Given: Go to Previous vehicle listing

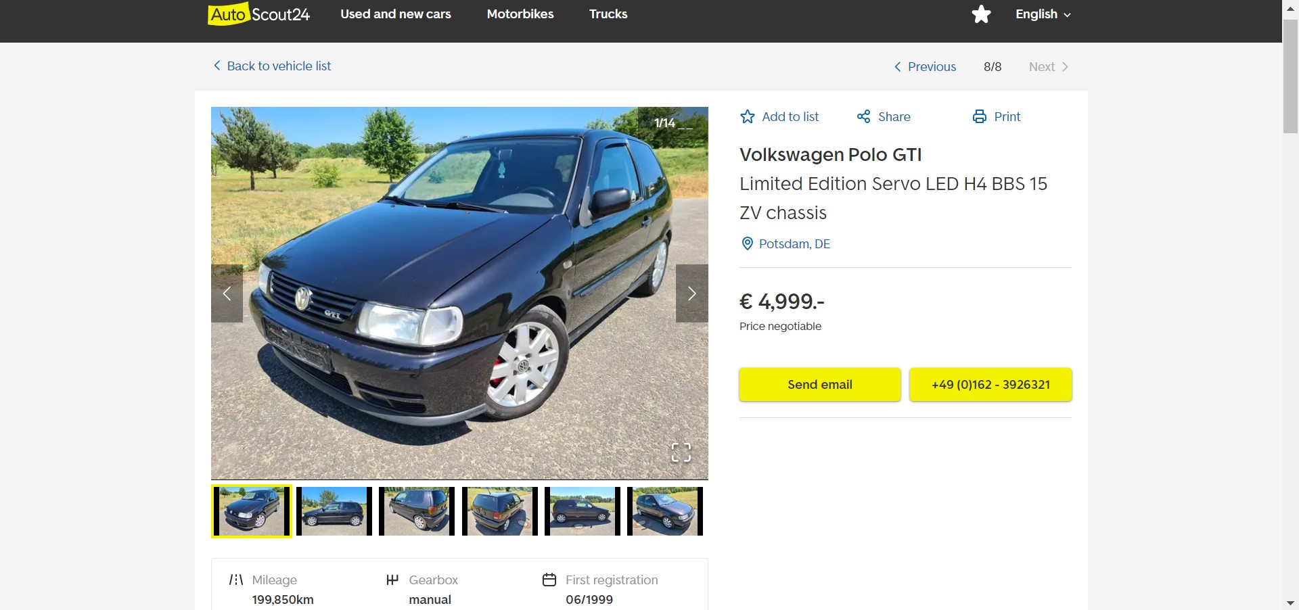Looking at the screenshot, I should pos(925,67).
